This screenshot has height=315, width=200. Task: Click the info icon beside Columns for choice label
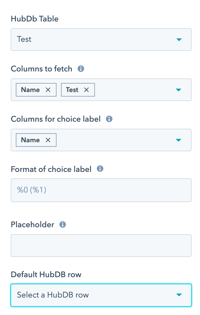109,119
